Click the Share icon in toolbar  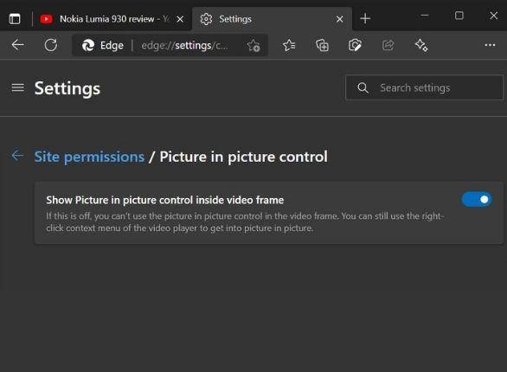388,45
